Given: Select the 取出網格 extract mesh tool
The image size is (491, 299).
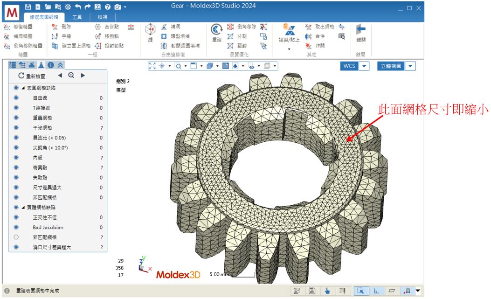Looking at the screenshot, I should pyautogui.click(x=320, y=27).
